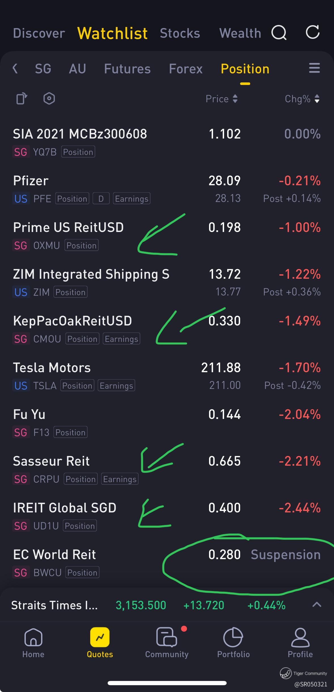Screen dimensions: 334x692
Task: Expand the Straits Times Index bar
Action: pyautogui.click(x=316, y=605)
